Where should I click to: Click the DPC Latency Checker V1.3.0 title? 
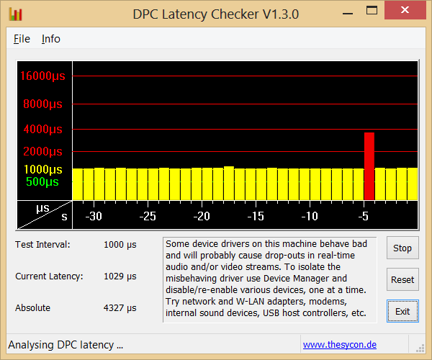(x=216, y=14)
